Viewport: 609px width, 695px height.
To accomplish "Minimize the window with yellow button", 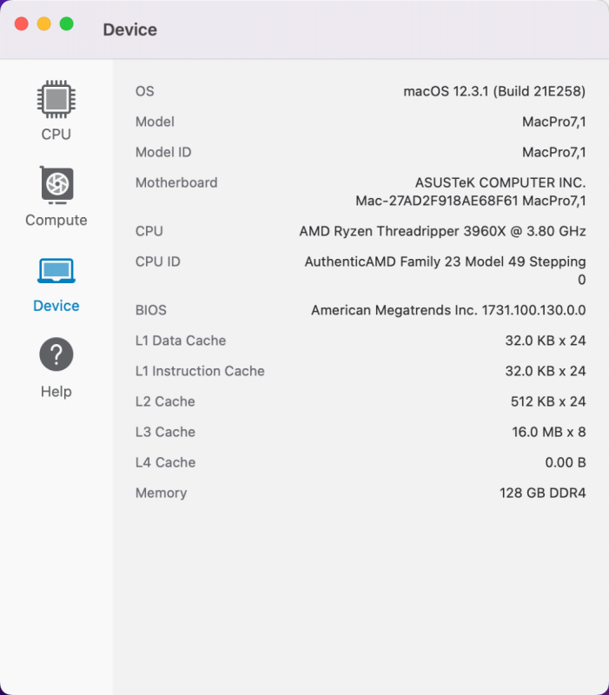I will pyautogui.click(x=44, y=24).
